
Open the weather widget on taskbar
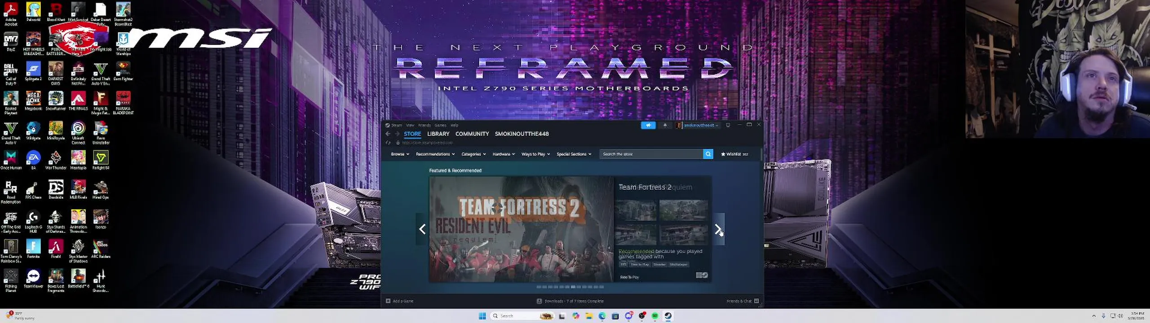pos(20,315)
